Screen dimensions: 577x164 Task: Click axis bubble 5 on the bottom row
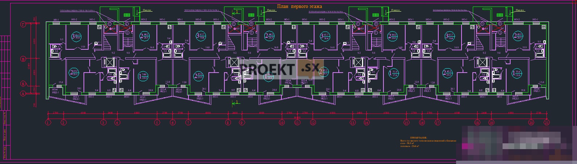point(157,123)
